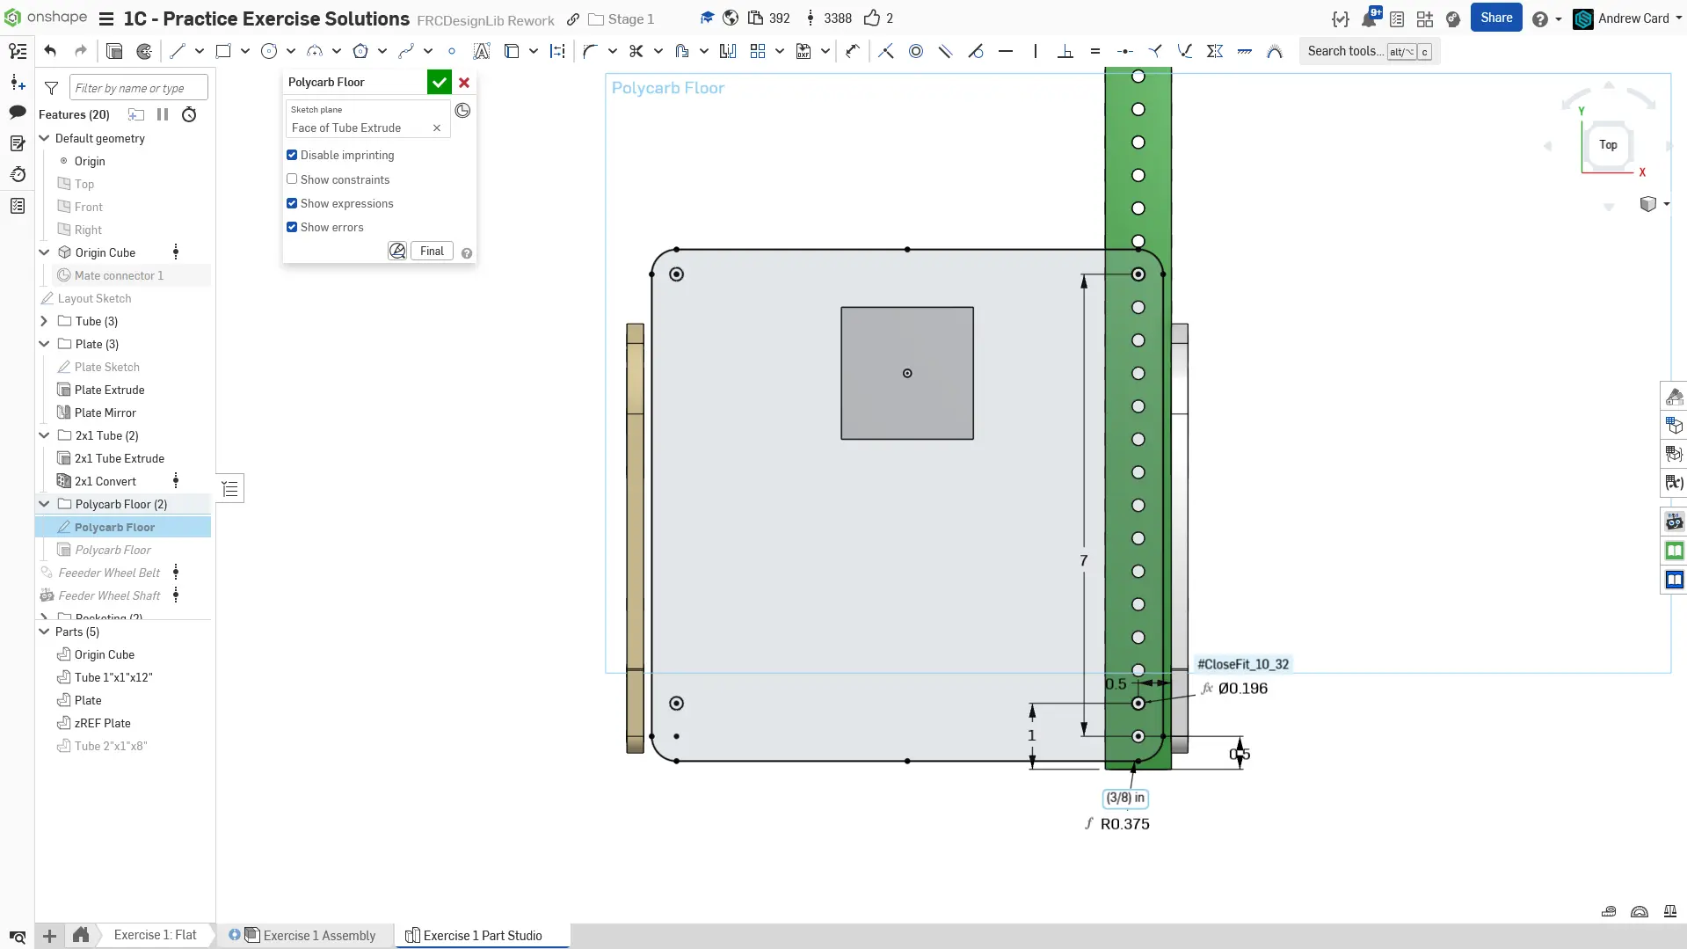Click the Filter by name or type field
Screen dimensions: 1687x949
138,88
